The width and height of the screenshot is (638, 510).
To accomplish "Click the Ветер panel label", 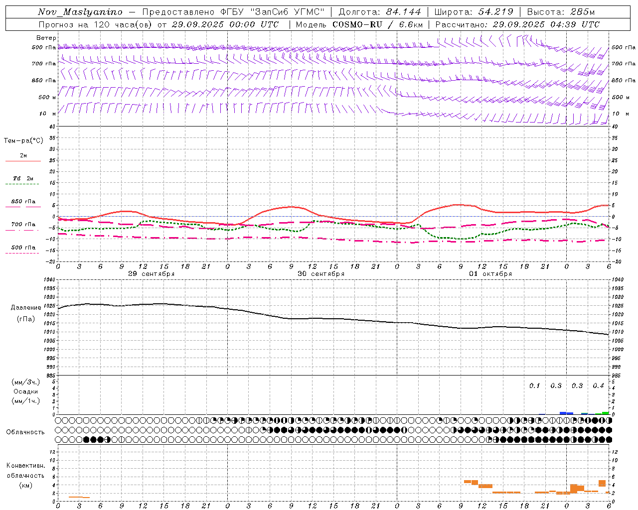I will [46, 38].
